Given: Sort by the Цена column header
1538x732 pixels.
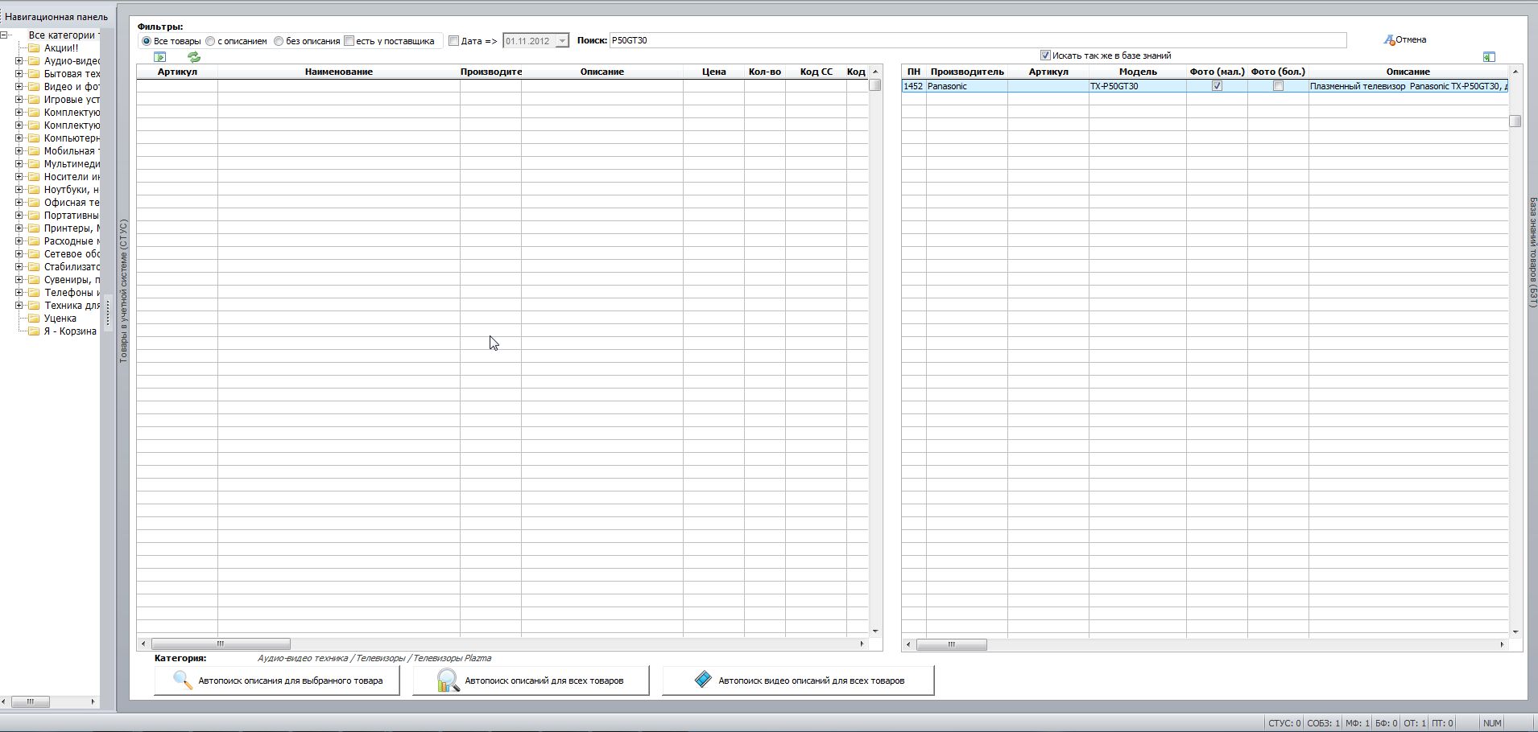Looking at the screenshot, I should (x=713, y=72).
